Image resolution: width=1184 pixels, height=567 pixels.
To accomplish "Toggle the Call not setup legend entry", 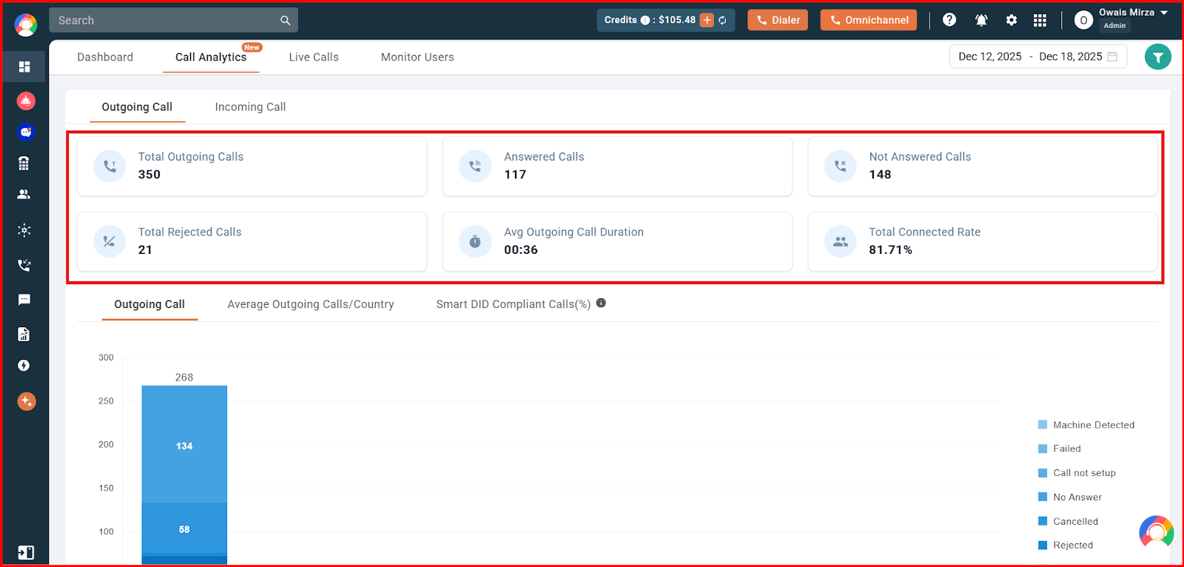I will click(x=1077, y=473).
